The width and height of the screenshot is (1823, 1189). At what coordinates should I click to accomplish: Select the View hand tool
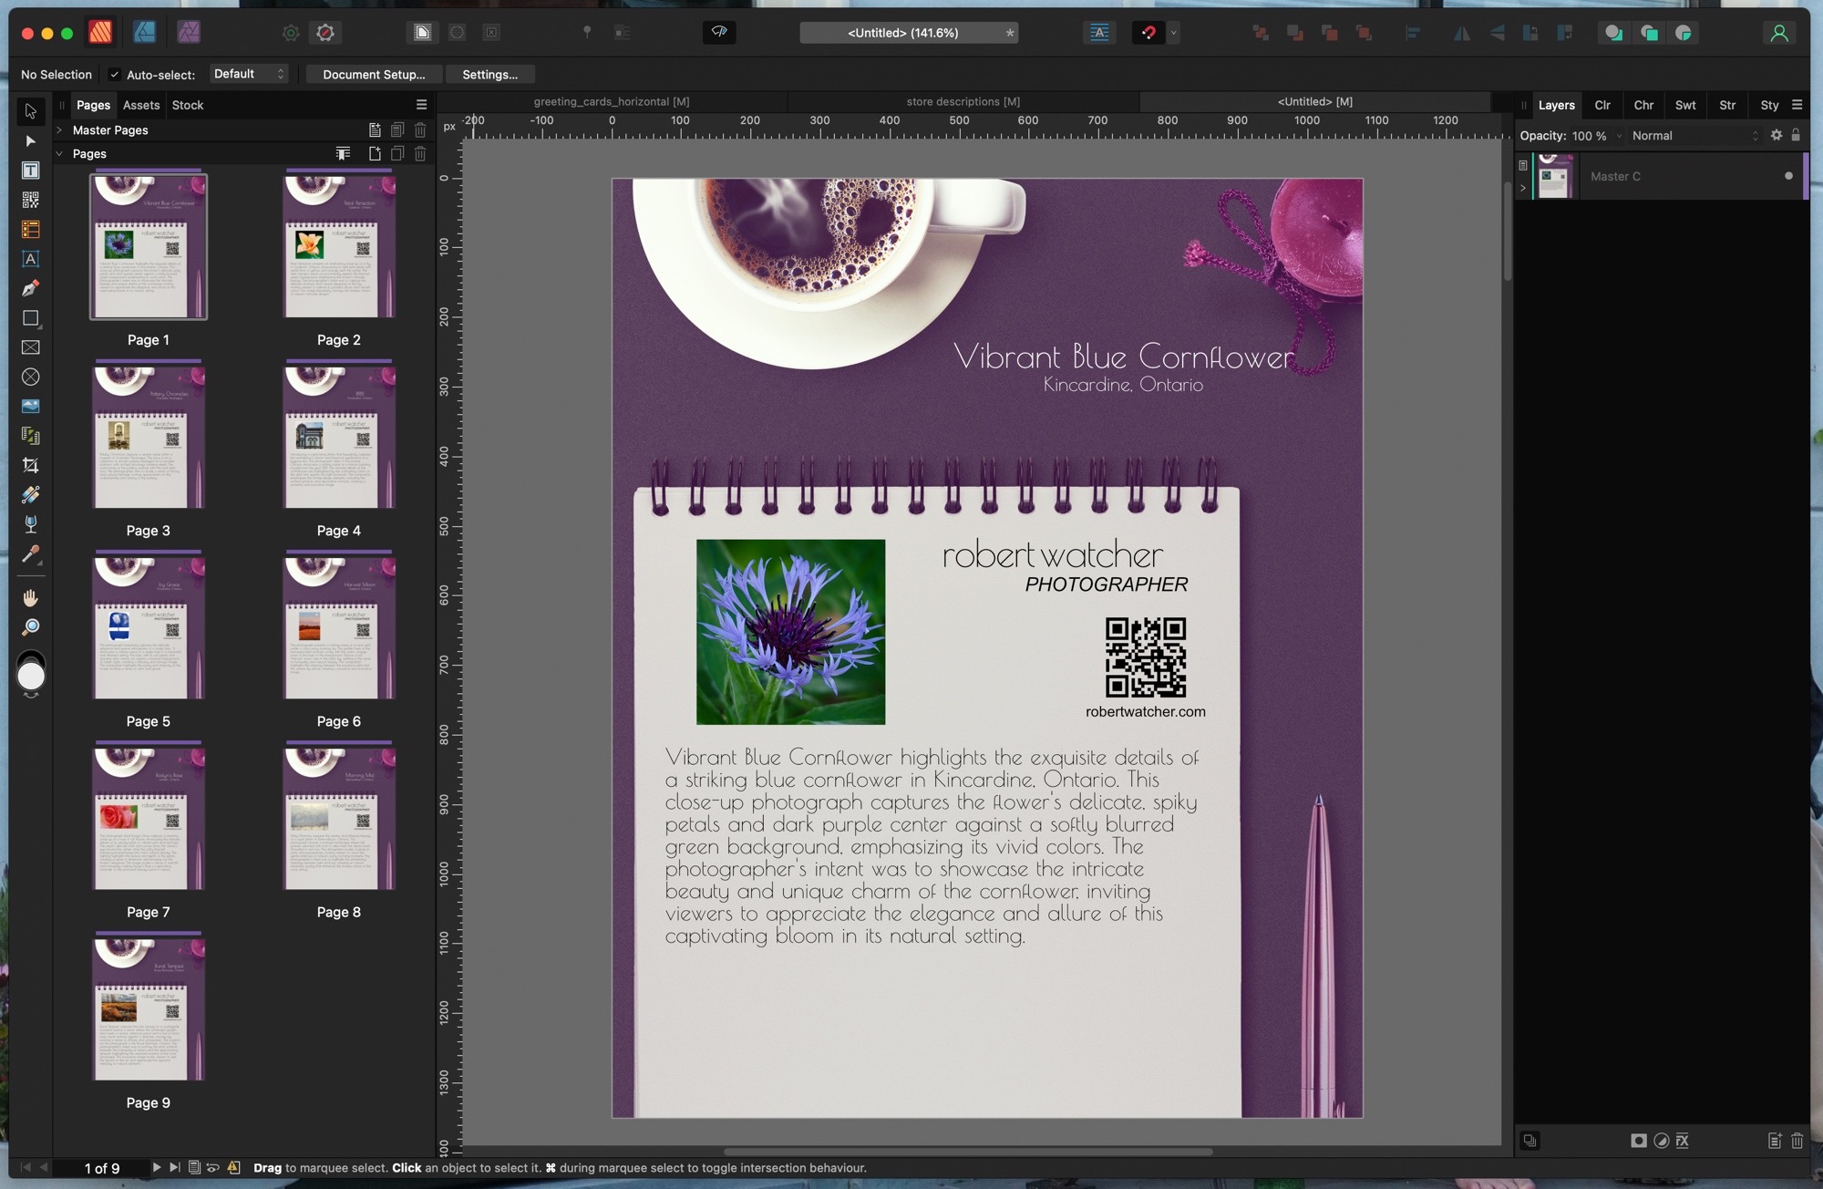(30, 598)
